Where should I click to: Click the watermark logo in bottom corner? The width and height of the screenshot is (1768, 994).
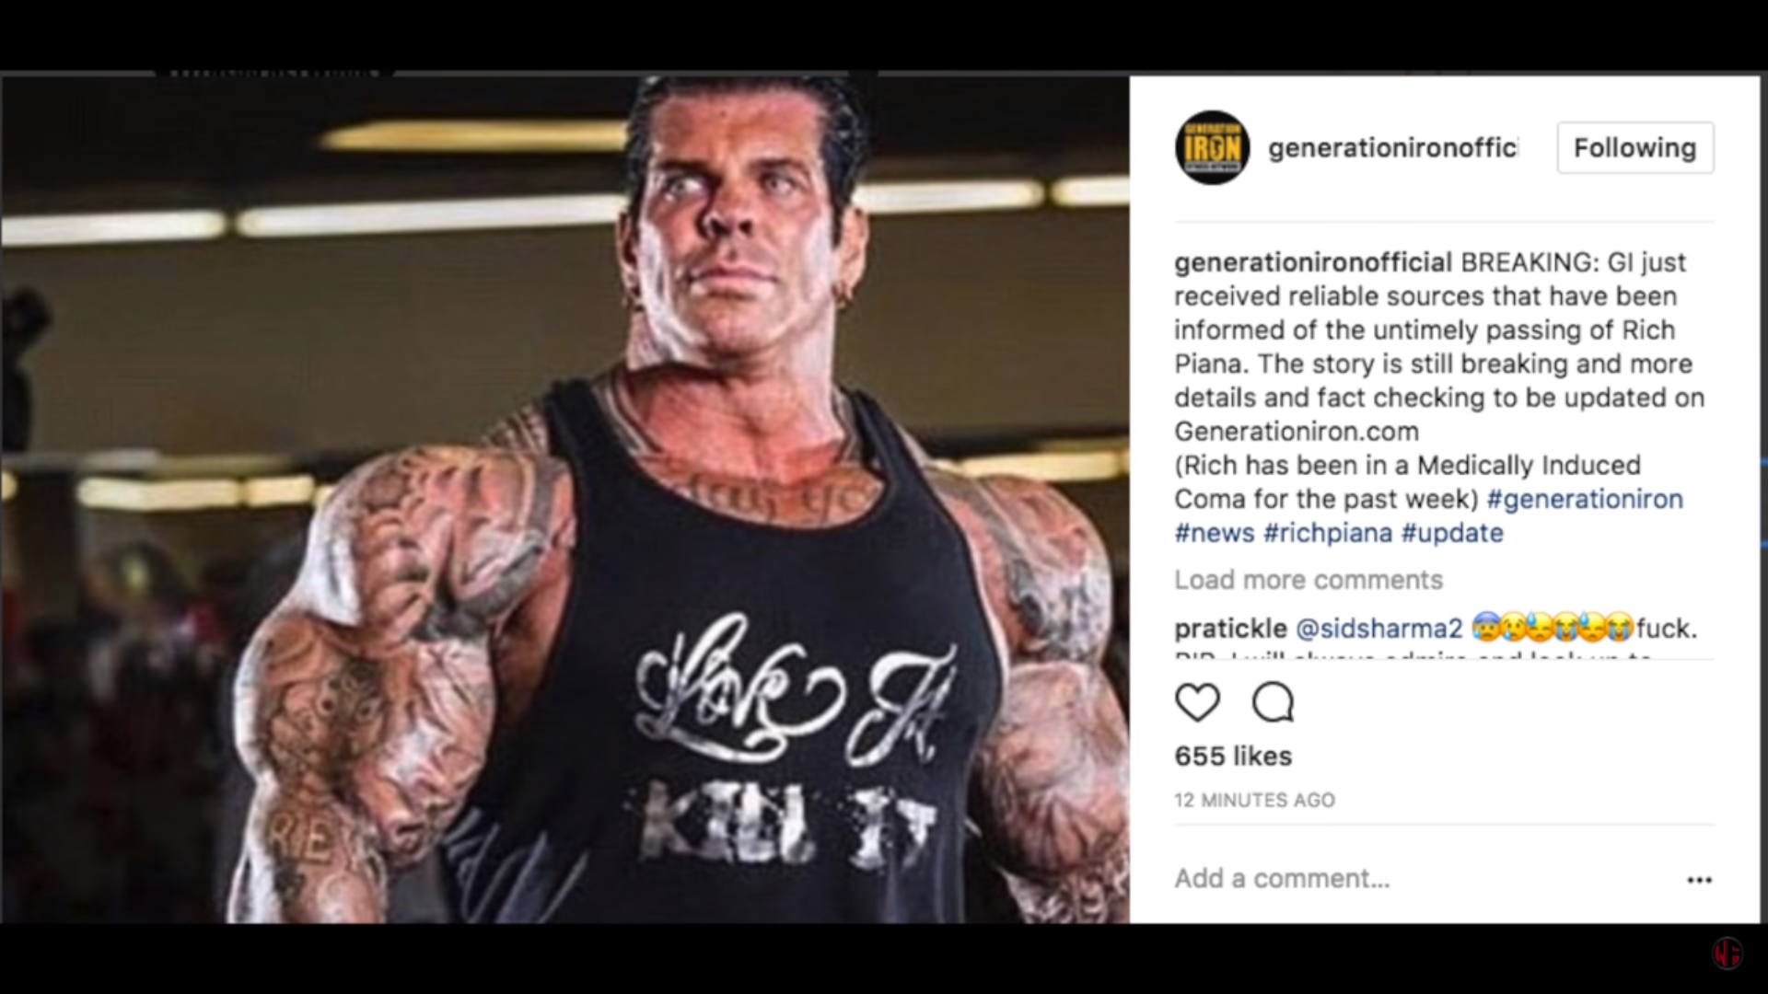pyautogui.click(x=1727, y=953)
